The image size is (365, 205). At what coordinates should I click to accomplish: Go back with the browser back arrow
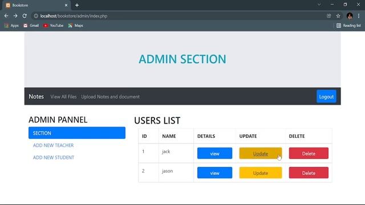6,16
